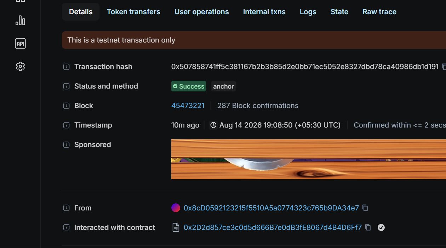Open the From address 0x8cD059 link
446x248 pixels.
(271, 208)
